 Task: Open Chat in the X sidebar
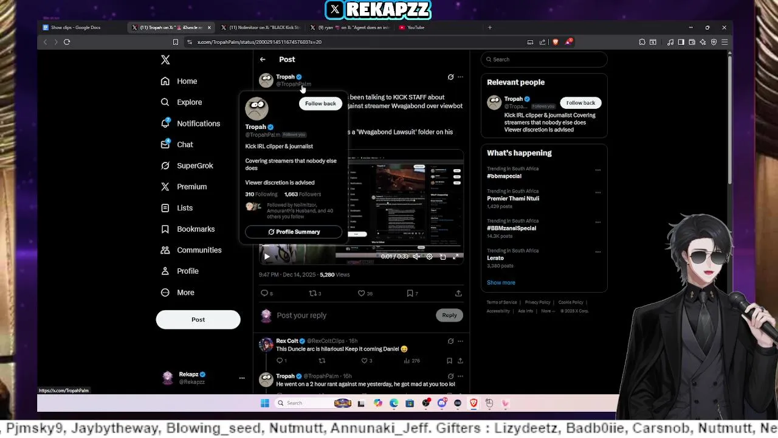pos(177,145)
